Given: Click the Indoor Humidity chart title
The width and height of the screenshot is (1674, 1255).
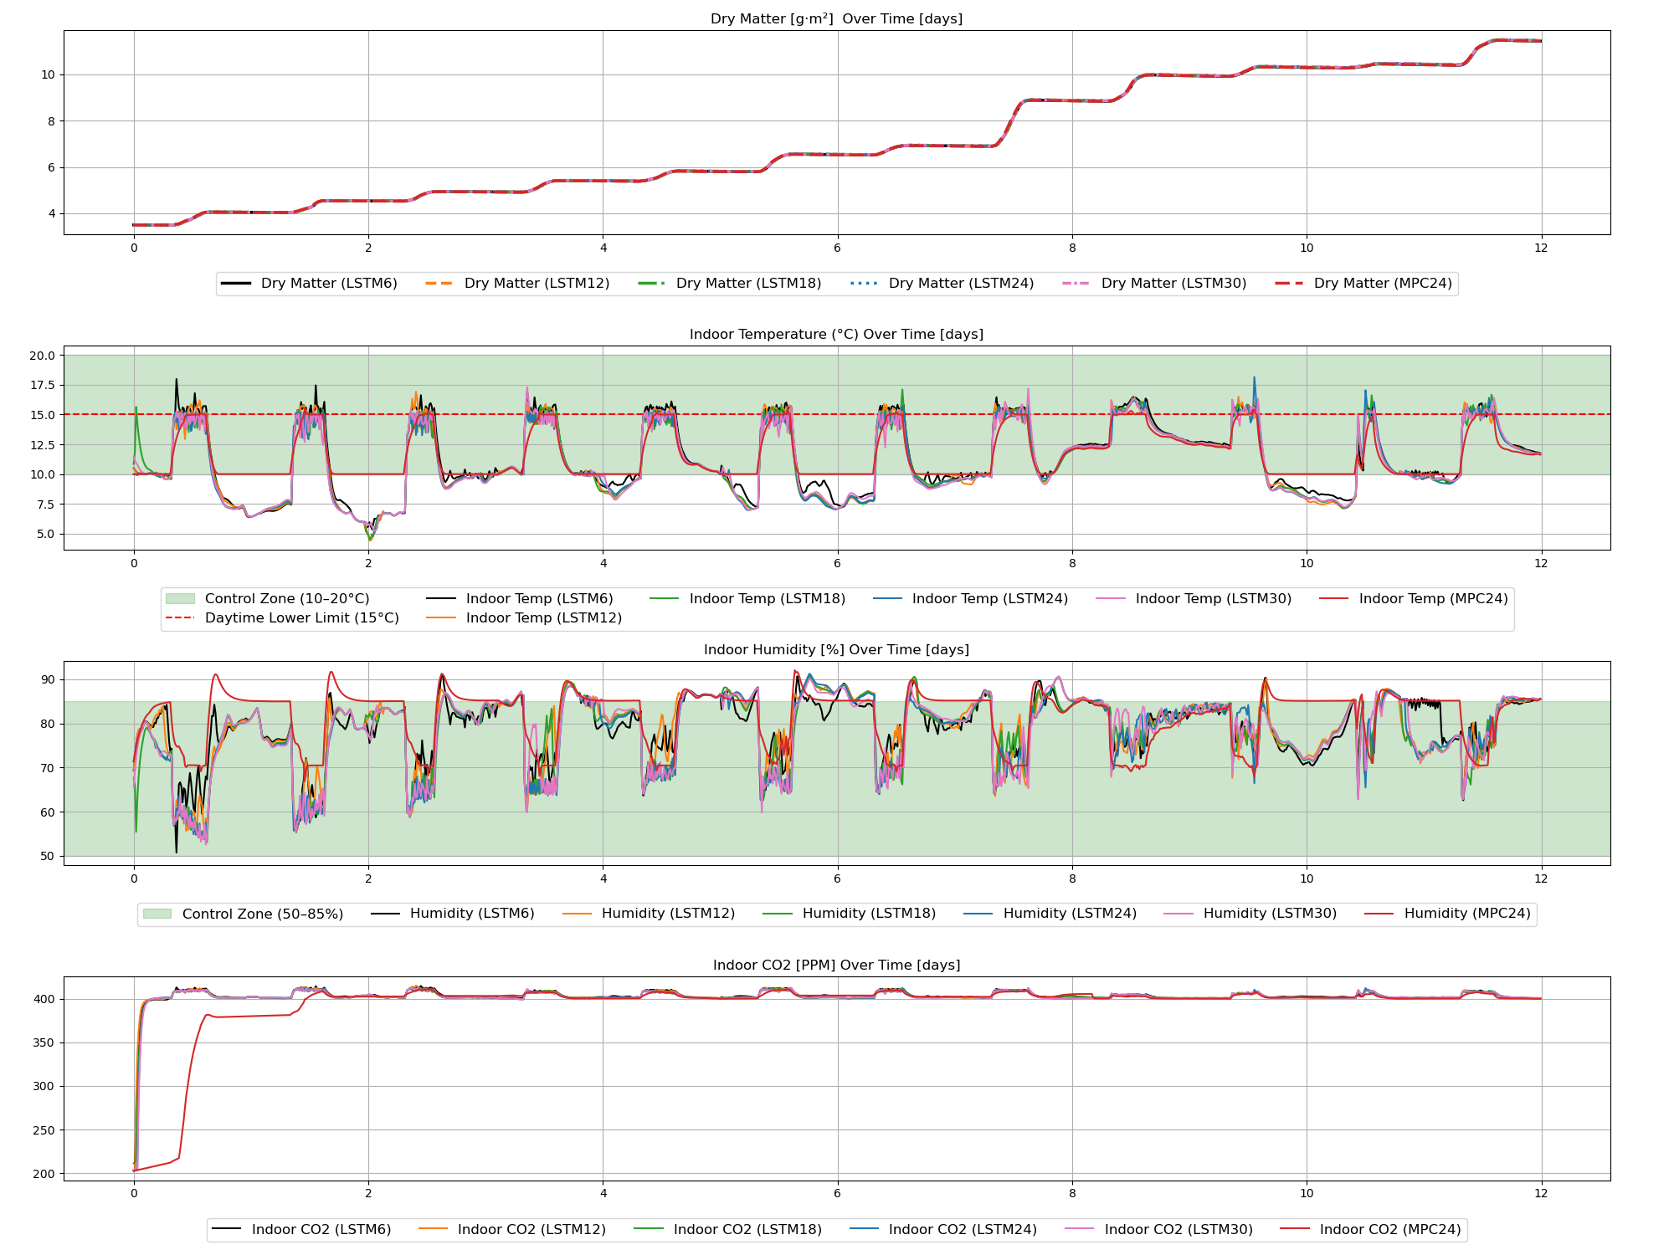Looking at the screenshot, I should click(x=836, y=650).
